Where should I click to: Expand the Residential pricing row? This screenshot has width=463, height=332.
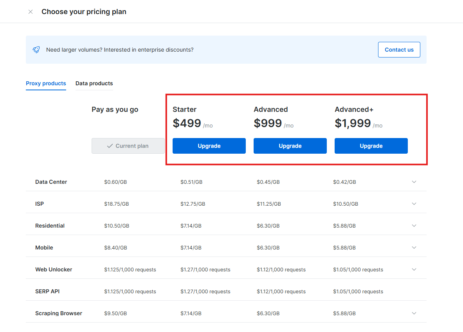point(414,226)
